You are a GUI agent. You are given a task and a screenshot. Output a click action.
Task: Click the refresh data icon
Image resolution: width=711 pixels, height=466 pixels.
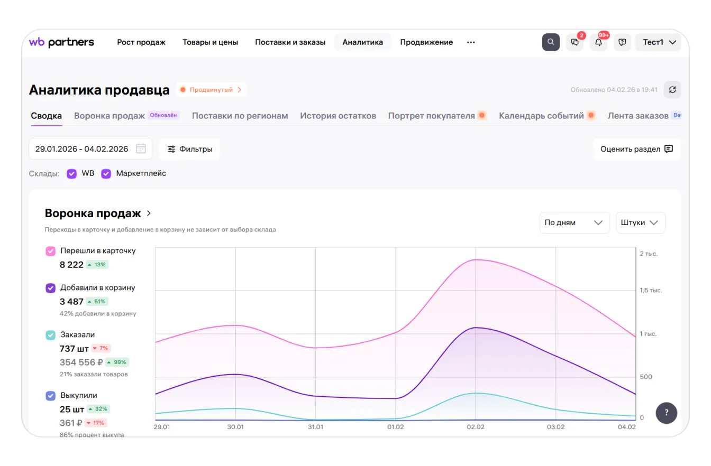pyautogui.click(x=672, y=90)
